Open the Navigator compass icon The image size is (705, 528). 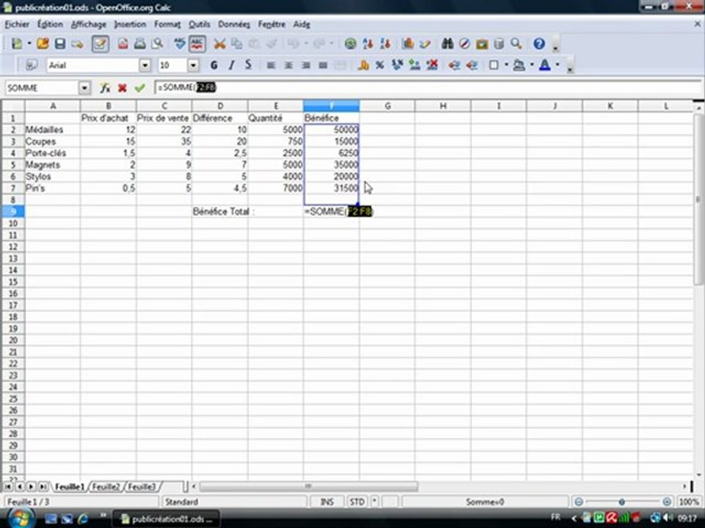[464, 43]
